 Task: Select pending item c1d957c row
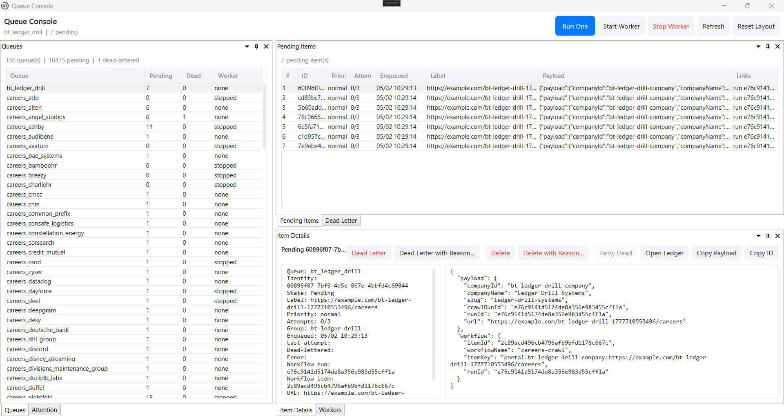pos(530,137)
